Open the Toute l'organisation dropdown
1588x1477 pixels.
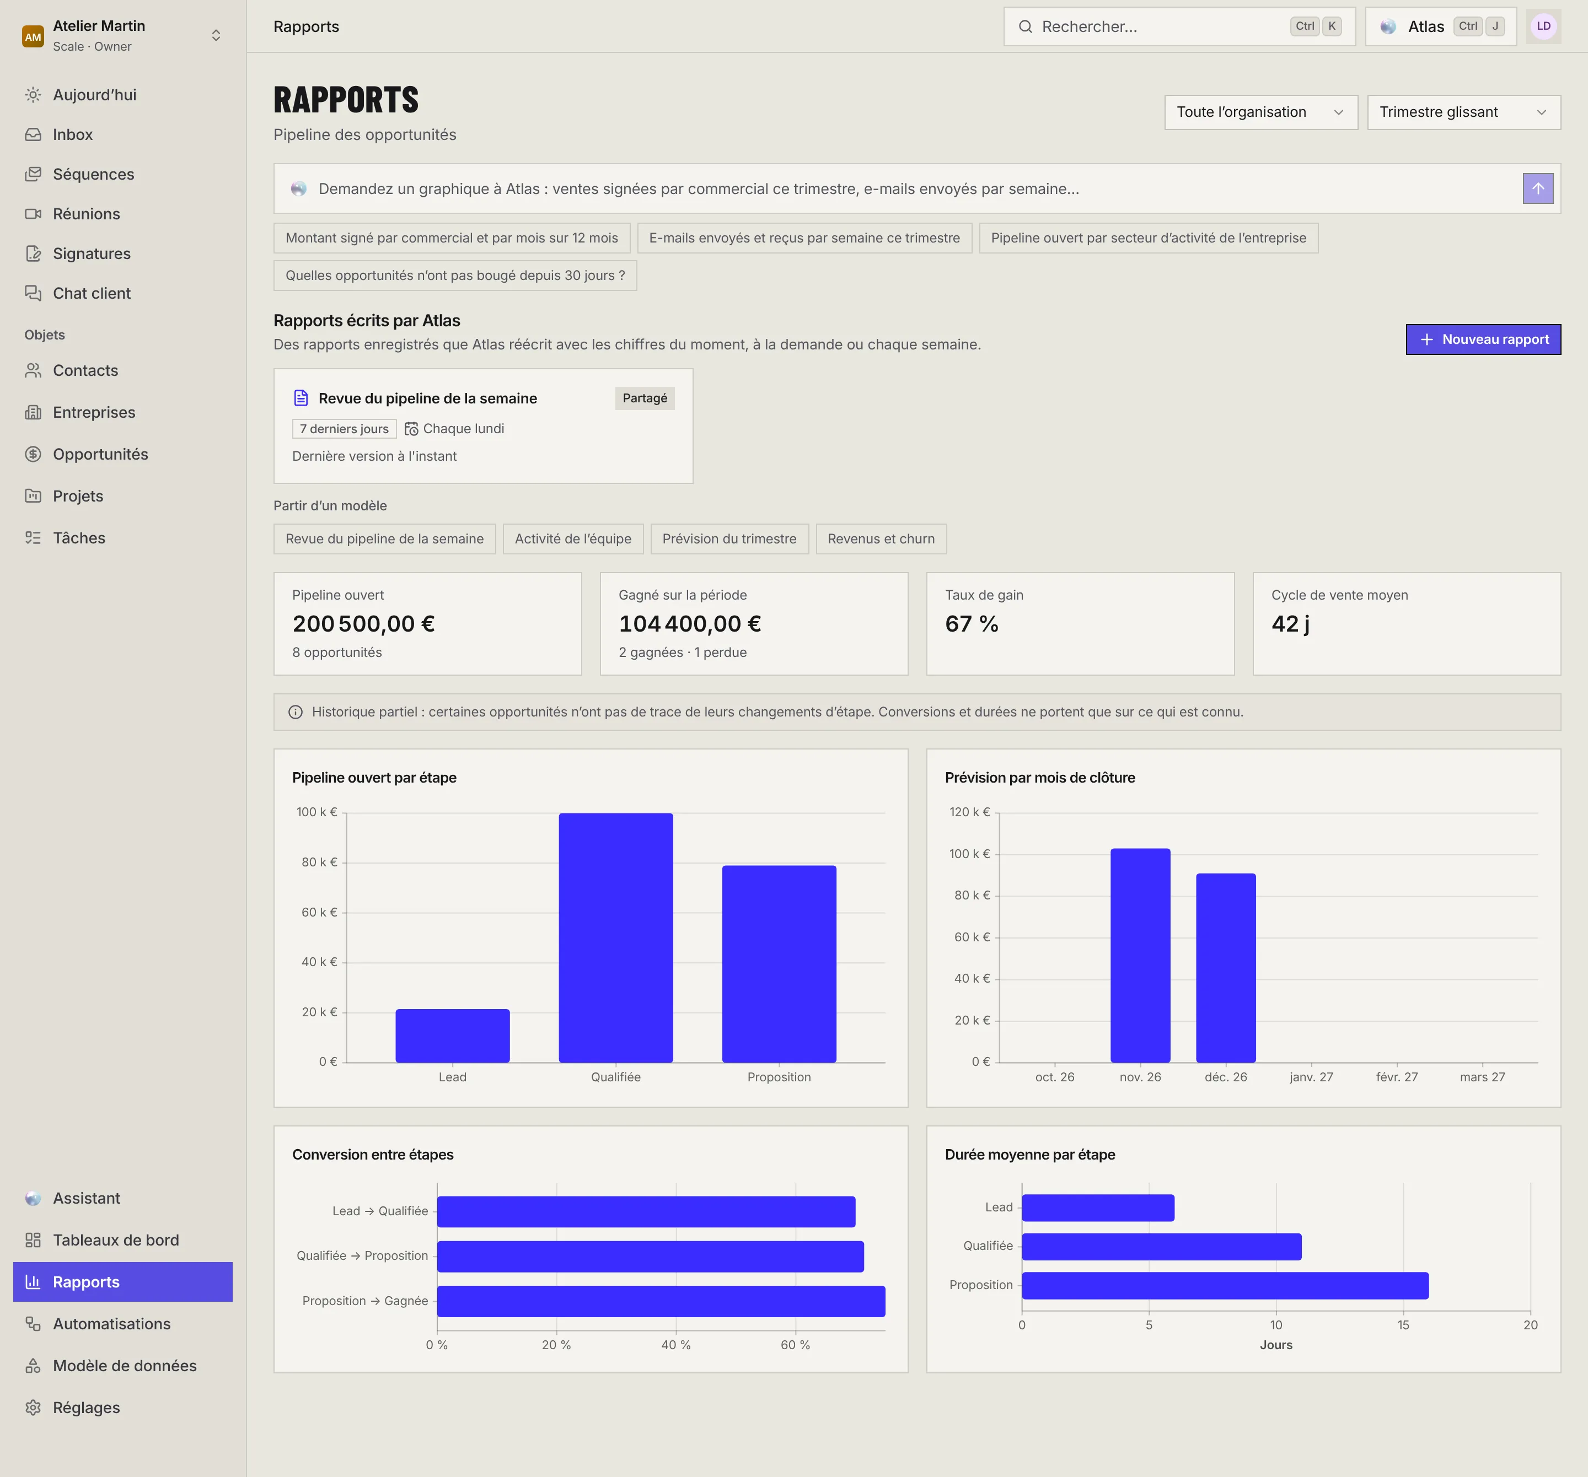point(1260,112)
